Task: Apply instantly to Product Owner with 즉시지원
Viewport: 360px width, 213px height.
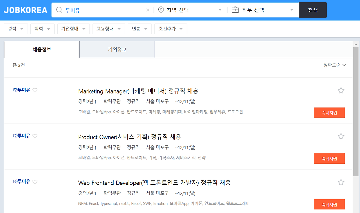Action: point(329,159)
